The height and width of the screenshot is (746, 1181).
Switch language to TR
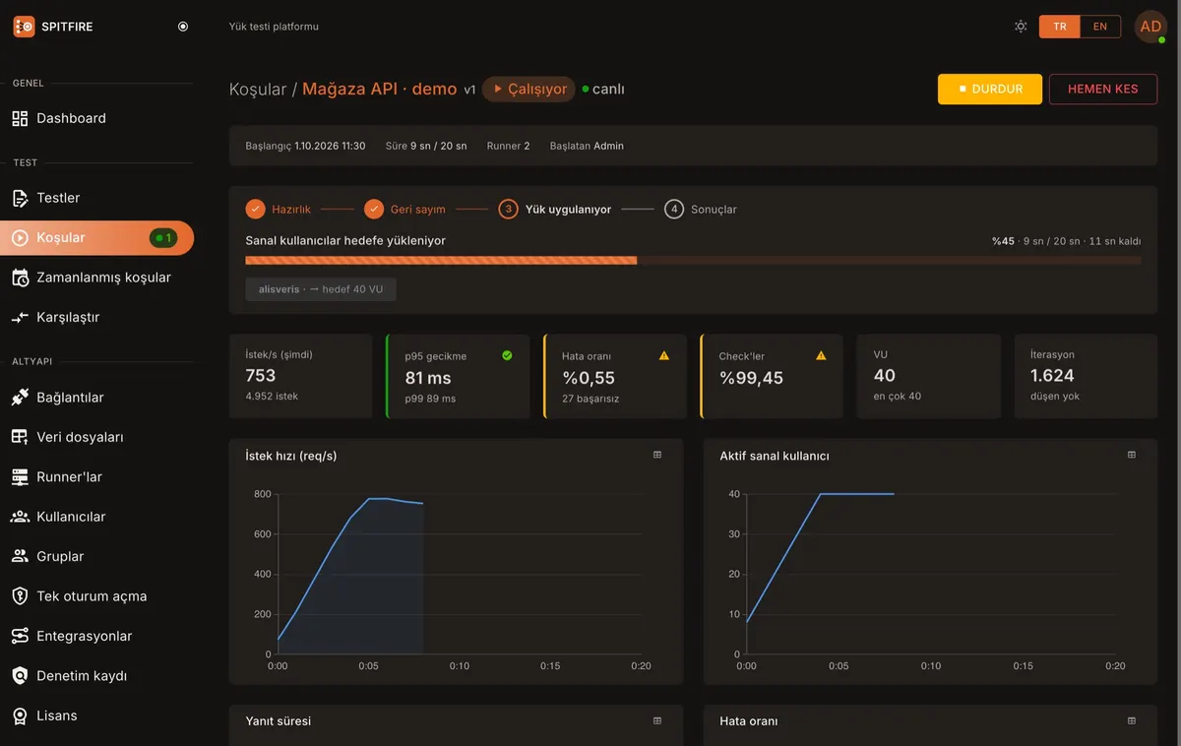(x=1060, y=27)
